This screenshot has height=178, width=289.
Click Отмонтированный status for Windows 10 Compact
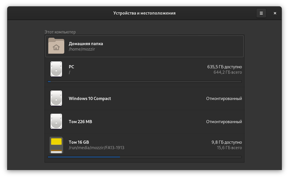[x=224, y=99]
